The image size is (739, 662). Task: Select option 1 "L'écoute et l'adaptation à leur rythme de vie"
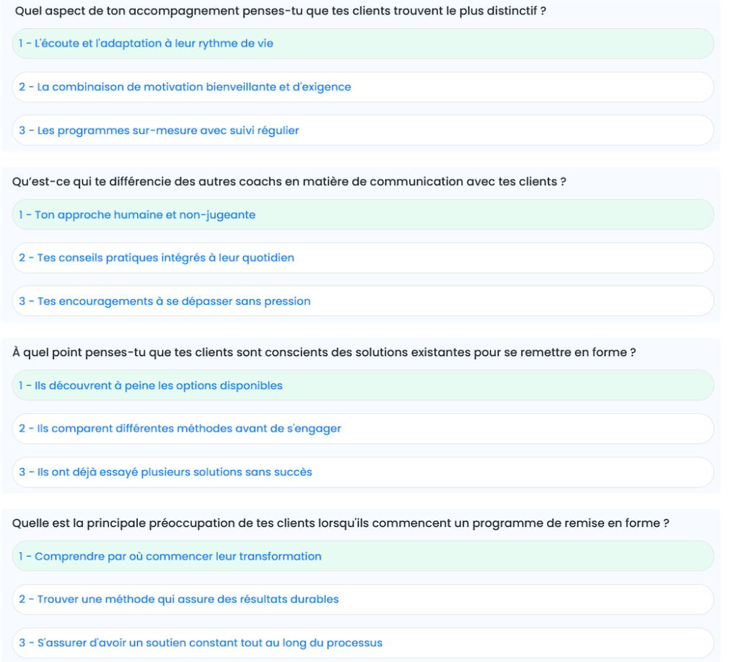point(363,44)
